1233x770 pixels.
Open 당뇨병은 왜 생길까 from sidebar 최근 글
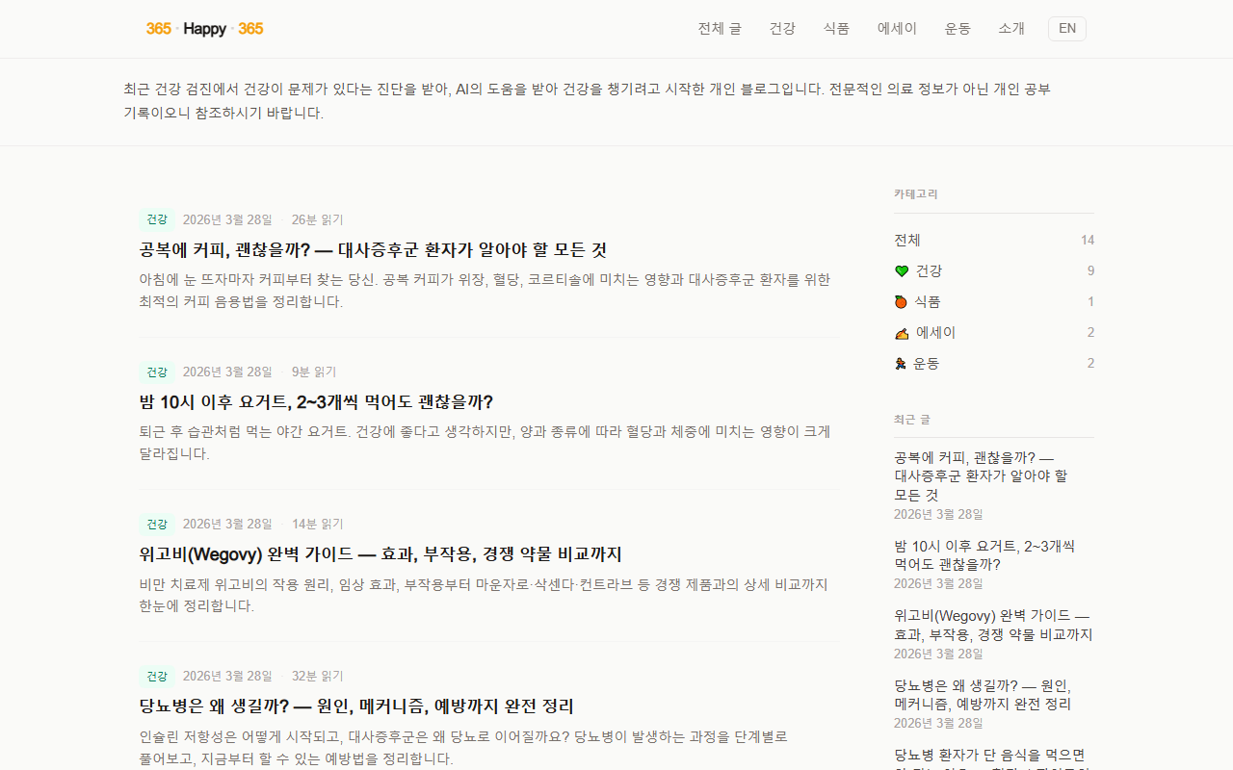click(983, 695)
